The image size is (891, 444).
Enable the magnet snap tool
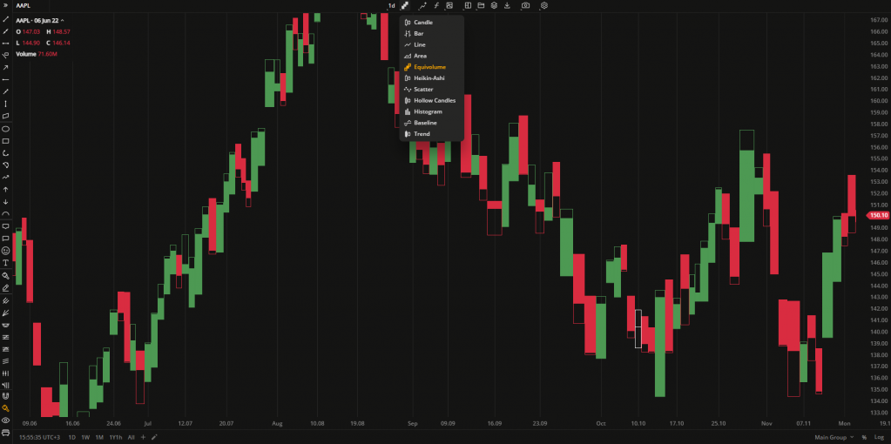(x=6, y=408)
